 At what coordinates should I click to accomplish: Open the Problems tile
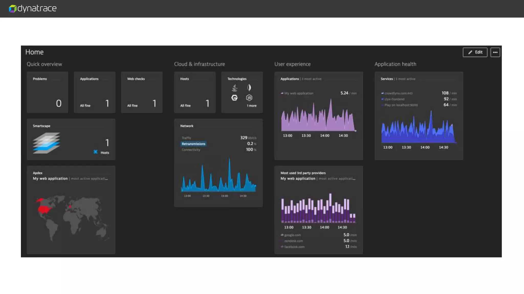[47, 92]
